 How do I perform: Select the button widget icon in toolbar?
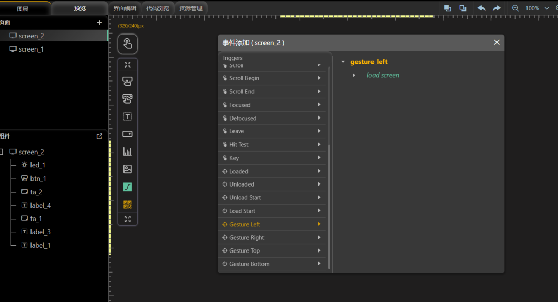tap(128, 81)
